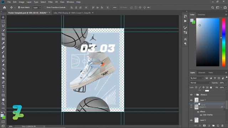
Task: Select the Move tool
Action: [3, 17]
